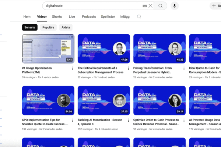Open title AI-Powered Usage Data Management

pyautogui.click(x=205, y=122)
